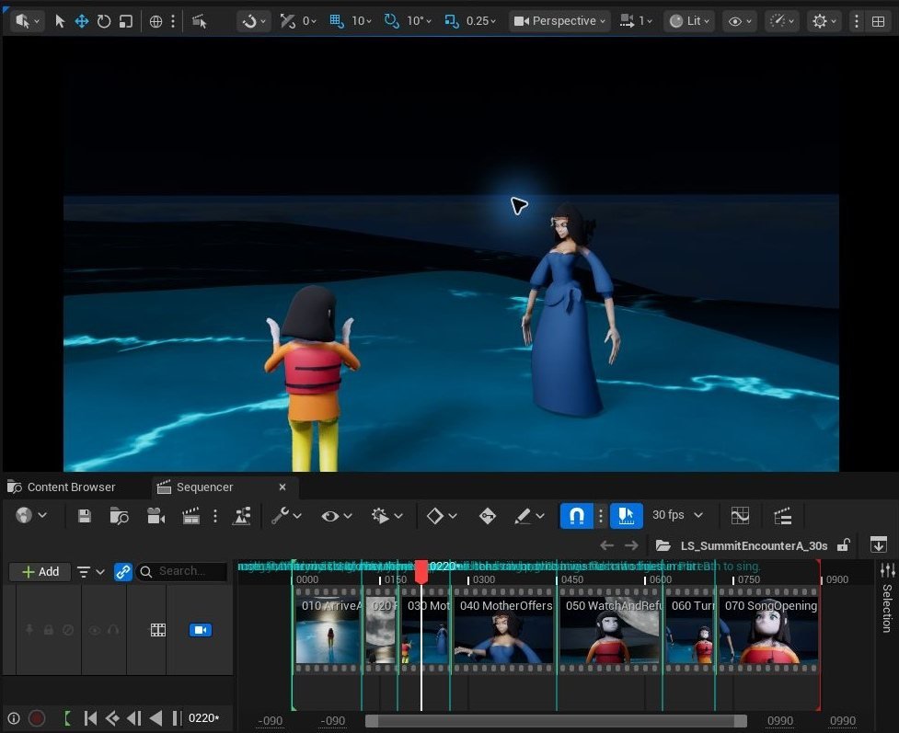
Task: Choose the Select objects arrow tool
Action: pos(60,21)
